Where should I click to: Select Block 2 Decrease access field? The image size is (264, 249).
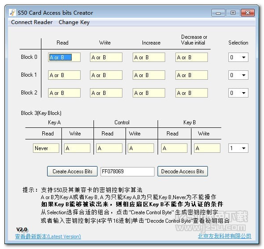pyautogui.click(x=191, y=93)
